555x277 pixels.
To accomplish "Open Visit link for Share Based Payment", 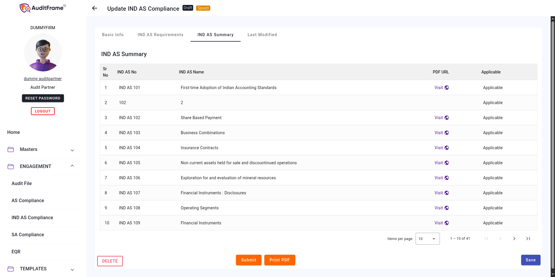I will coord(438,118).
